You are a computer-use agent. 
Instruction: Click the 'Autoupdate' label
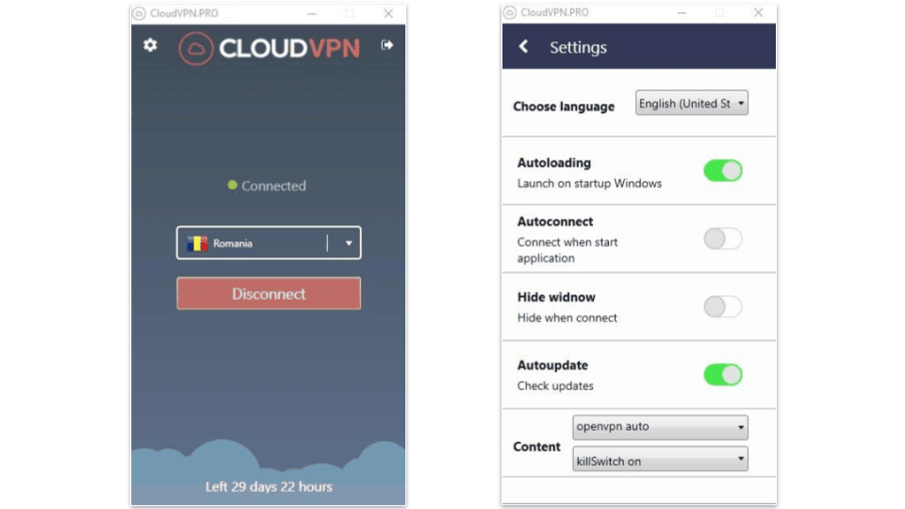coord(552,366)
